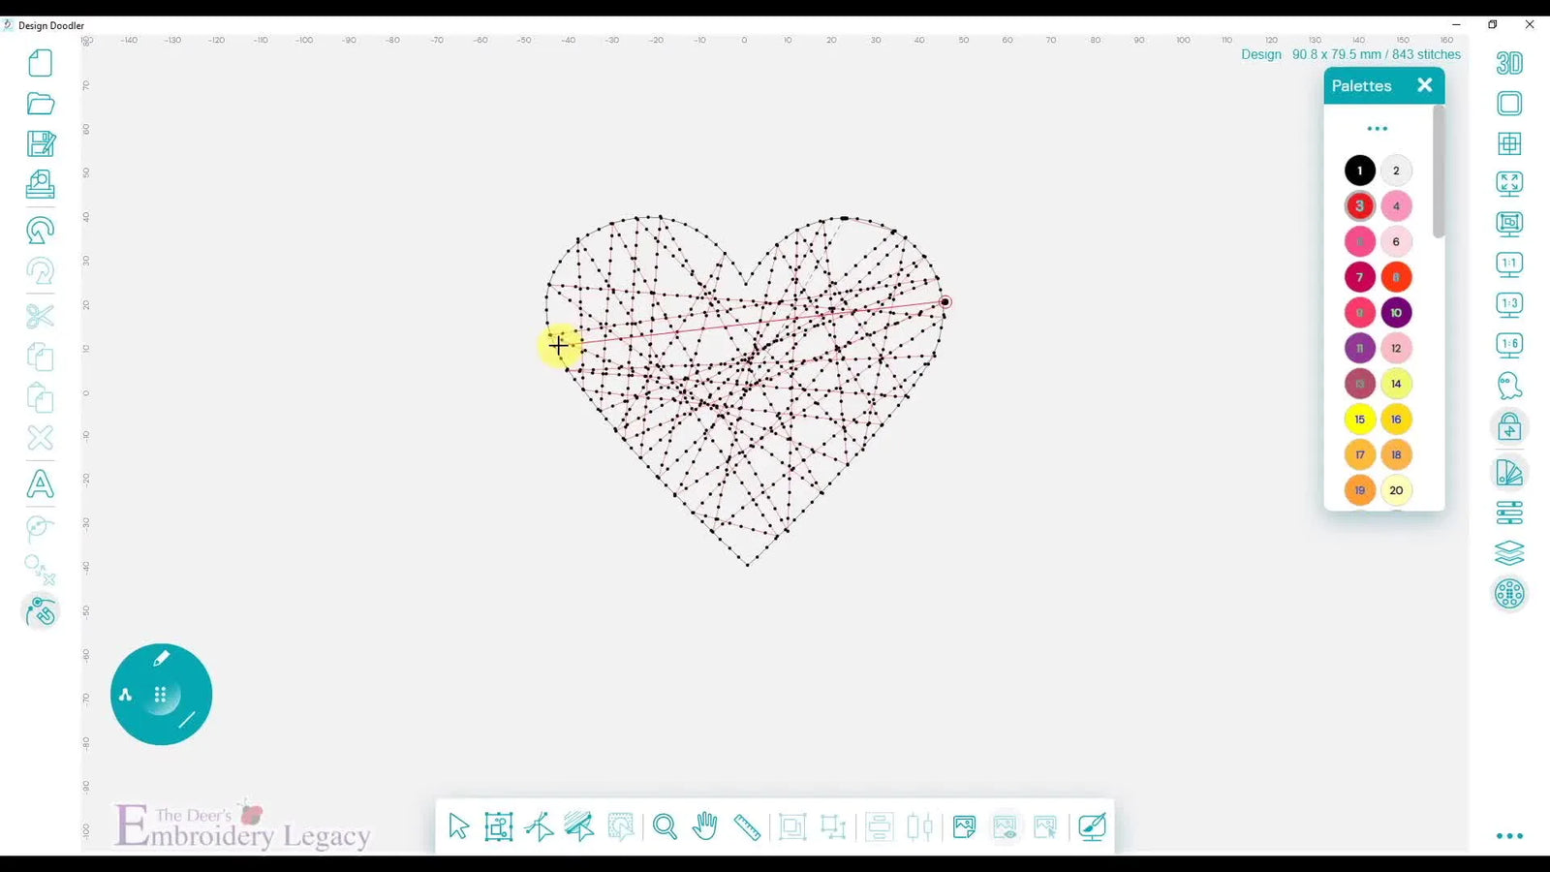
Task: Pick white thread color 2
Action: coord(1396,171)
